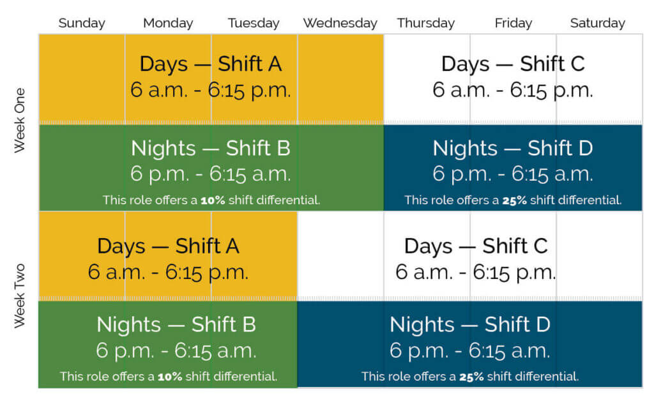Select Week Two's yellow Days Shift A block

coord(168,259)
